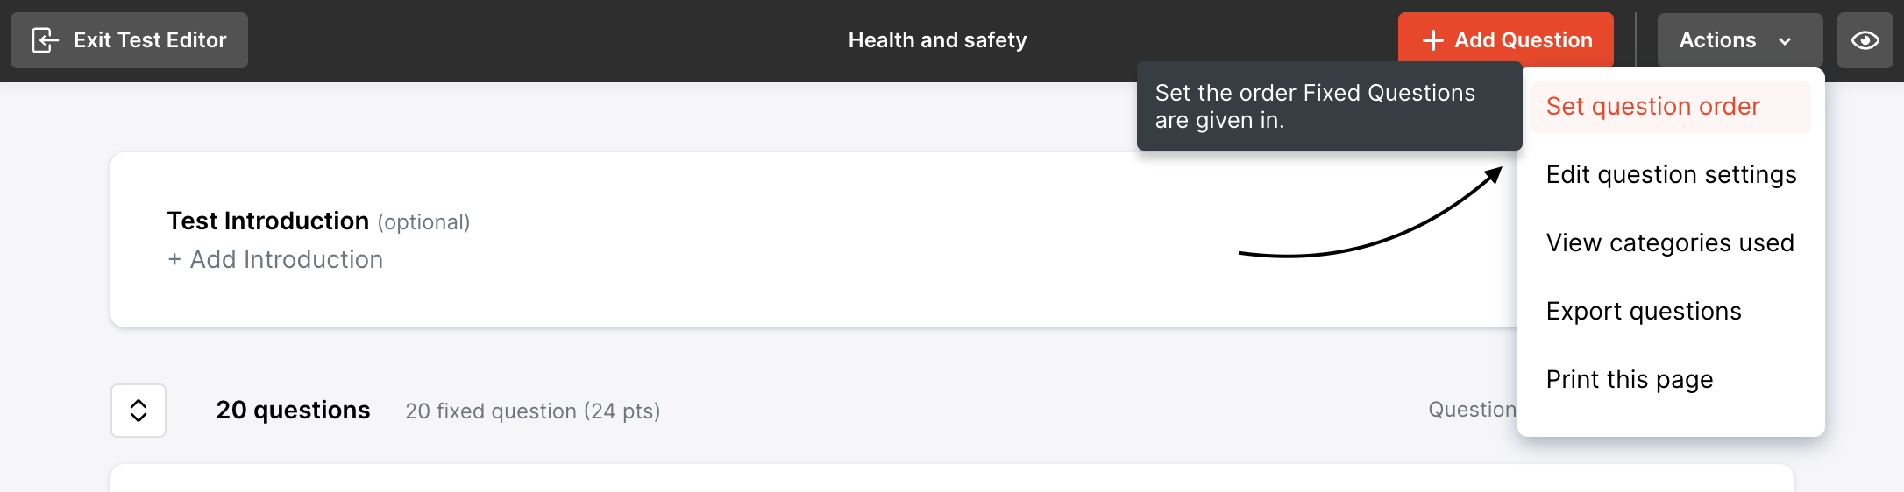Image resolution: width=1904 pixels, height=492 pixels.
Task: Expand or collapse all questions toggle
Action: coord(139,411)
